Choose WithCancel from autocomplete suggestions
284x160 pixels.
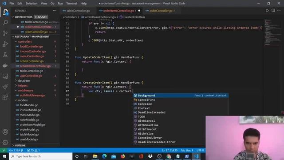tap(181, 121)
